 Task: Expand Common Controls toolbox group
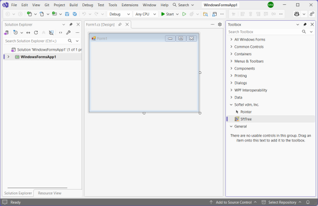click(231, 47)
